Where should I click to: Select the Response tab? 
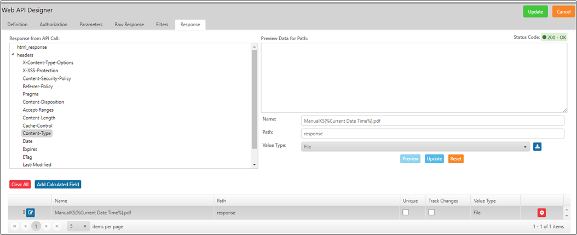click(191, 24)
